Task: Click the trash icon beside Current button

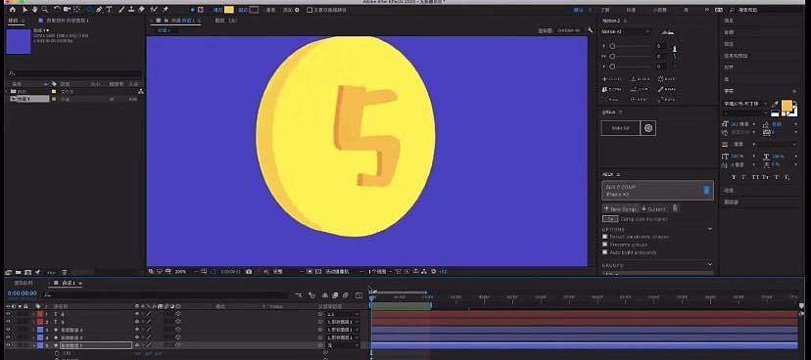Action: (x=675, y=208)
